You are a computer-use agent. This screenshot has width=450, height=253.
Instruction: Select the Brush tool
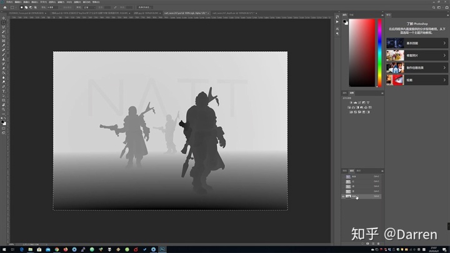pyautogui.click(x=4, y=54)
